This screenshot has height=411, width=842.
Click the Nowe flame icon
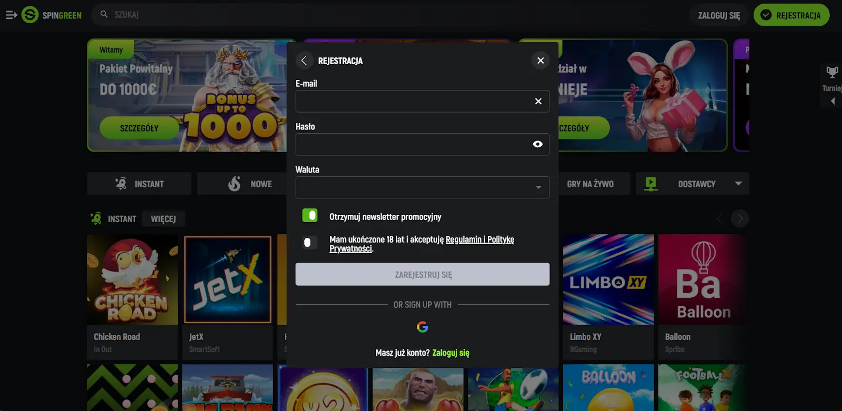235,184
